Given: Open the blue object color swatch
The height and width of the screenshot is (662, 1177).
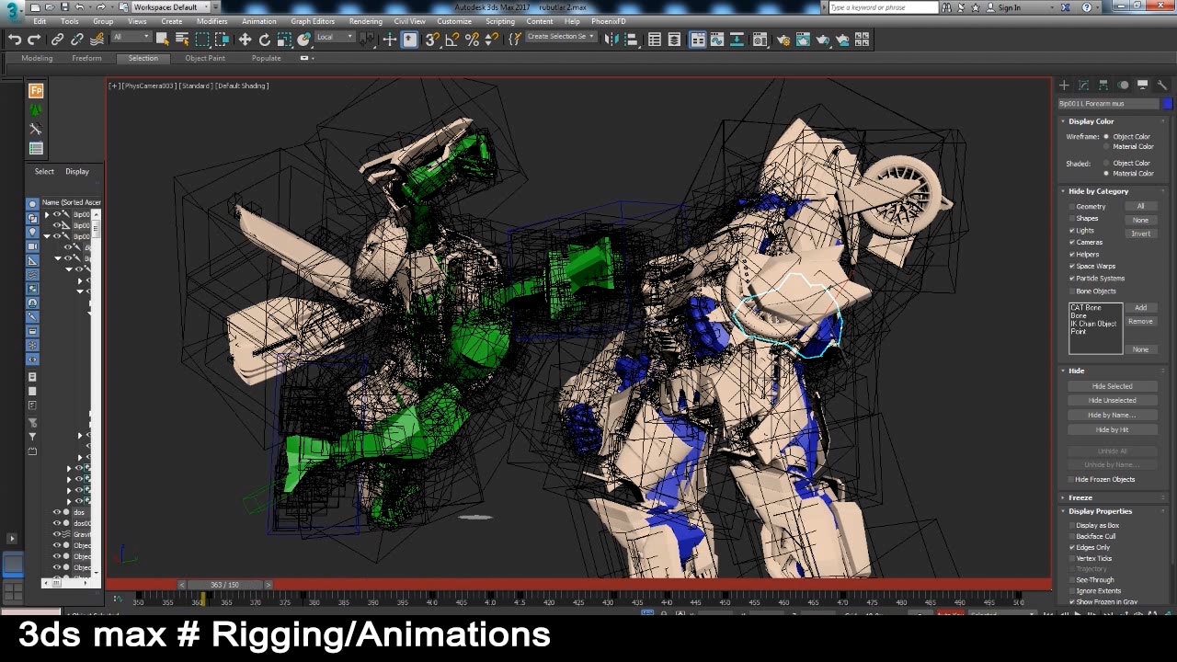Looking at the screenshot, I should coord(1167,104).
